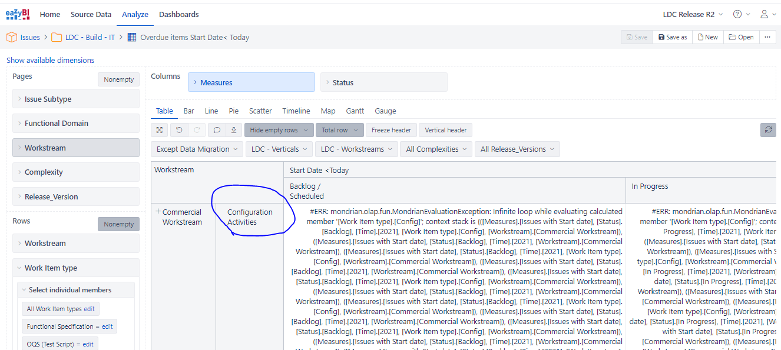The image size is (781, 350).
Task: Expand Release_Version page dimension
Action: click(76, 196)
